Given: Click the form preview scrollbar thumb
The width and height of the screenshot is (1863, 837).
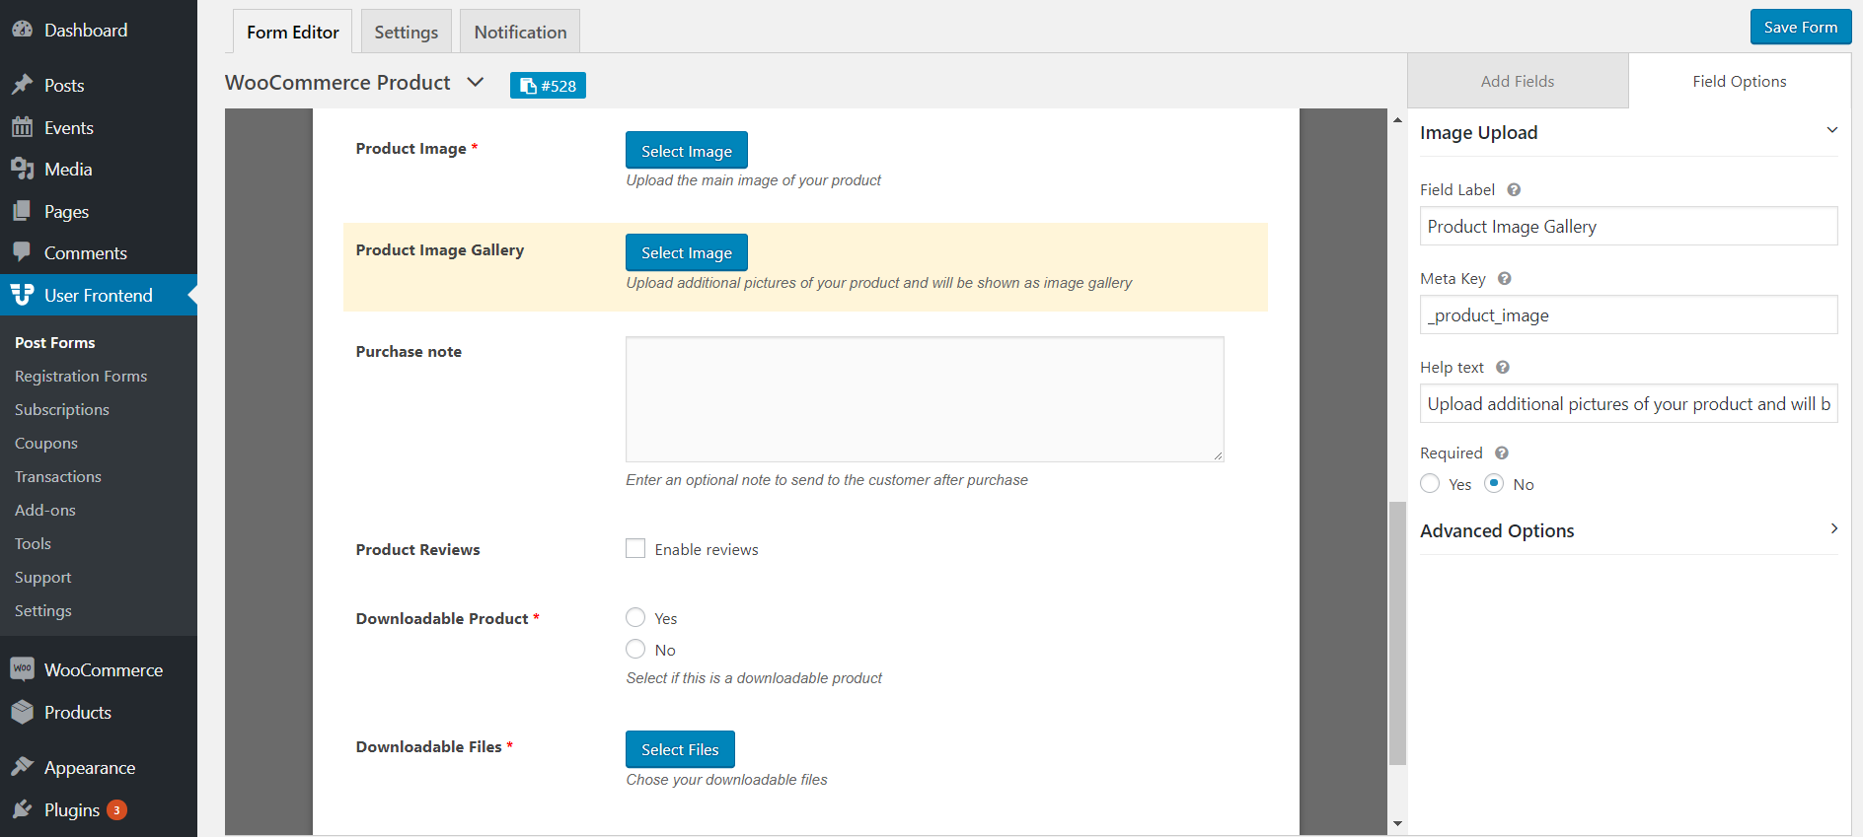Looking at the screenshot, I should (x=1397, y=633).
